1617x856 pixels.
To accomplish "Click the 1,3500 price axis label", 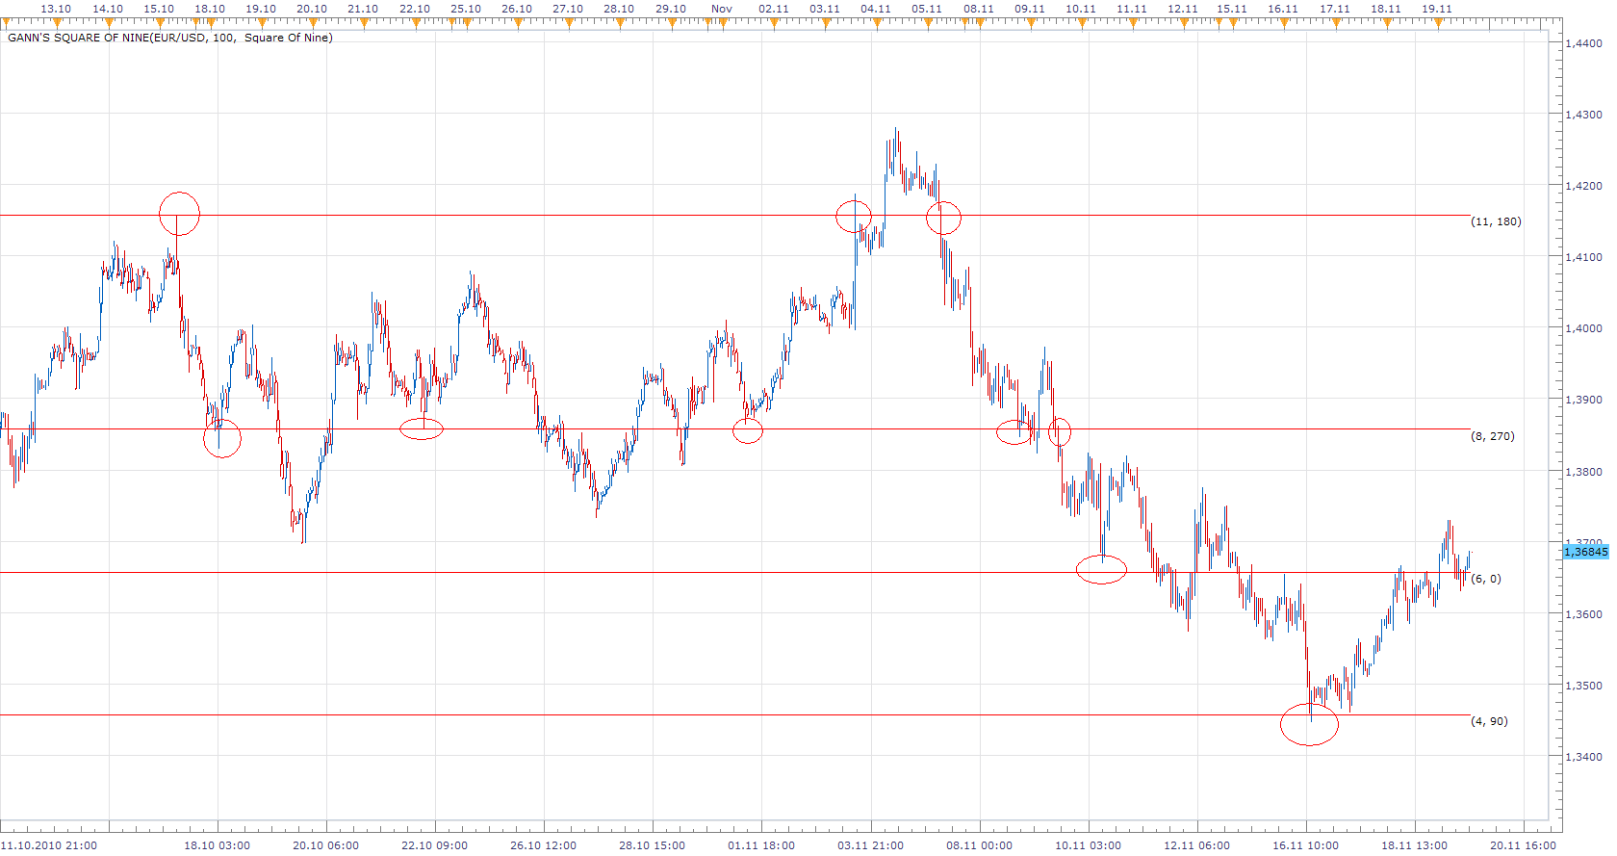I will (x=1583, y=686).
